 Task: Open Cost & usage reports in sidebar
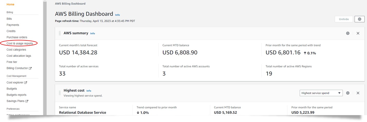pyautogui.click(x=20, y=43)
